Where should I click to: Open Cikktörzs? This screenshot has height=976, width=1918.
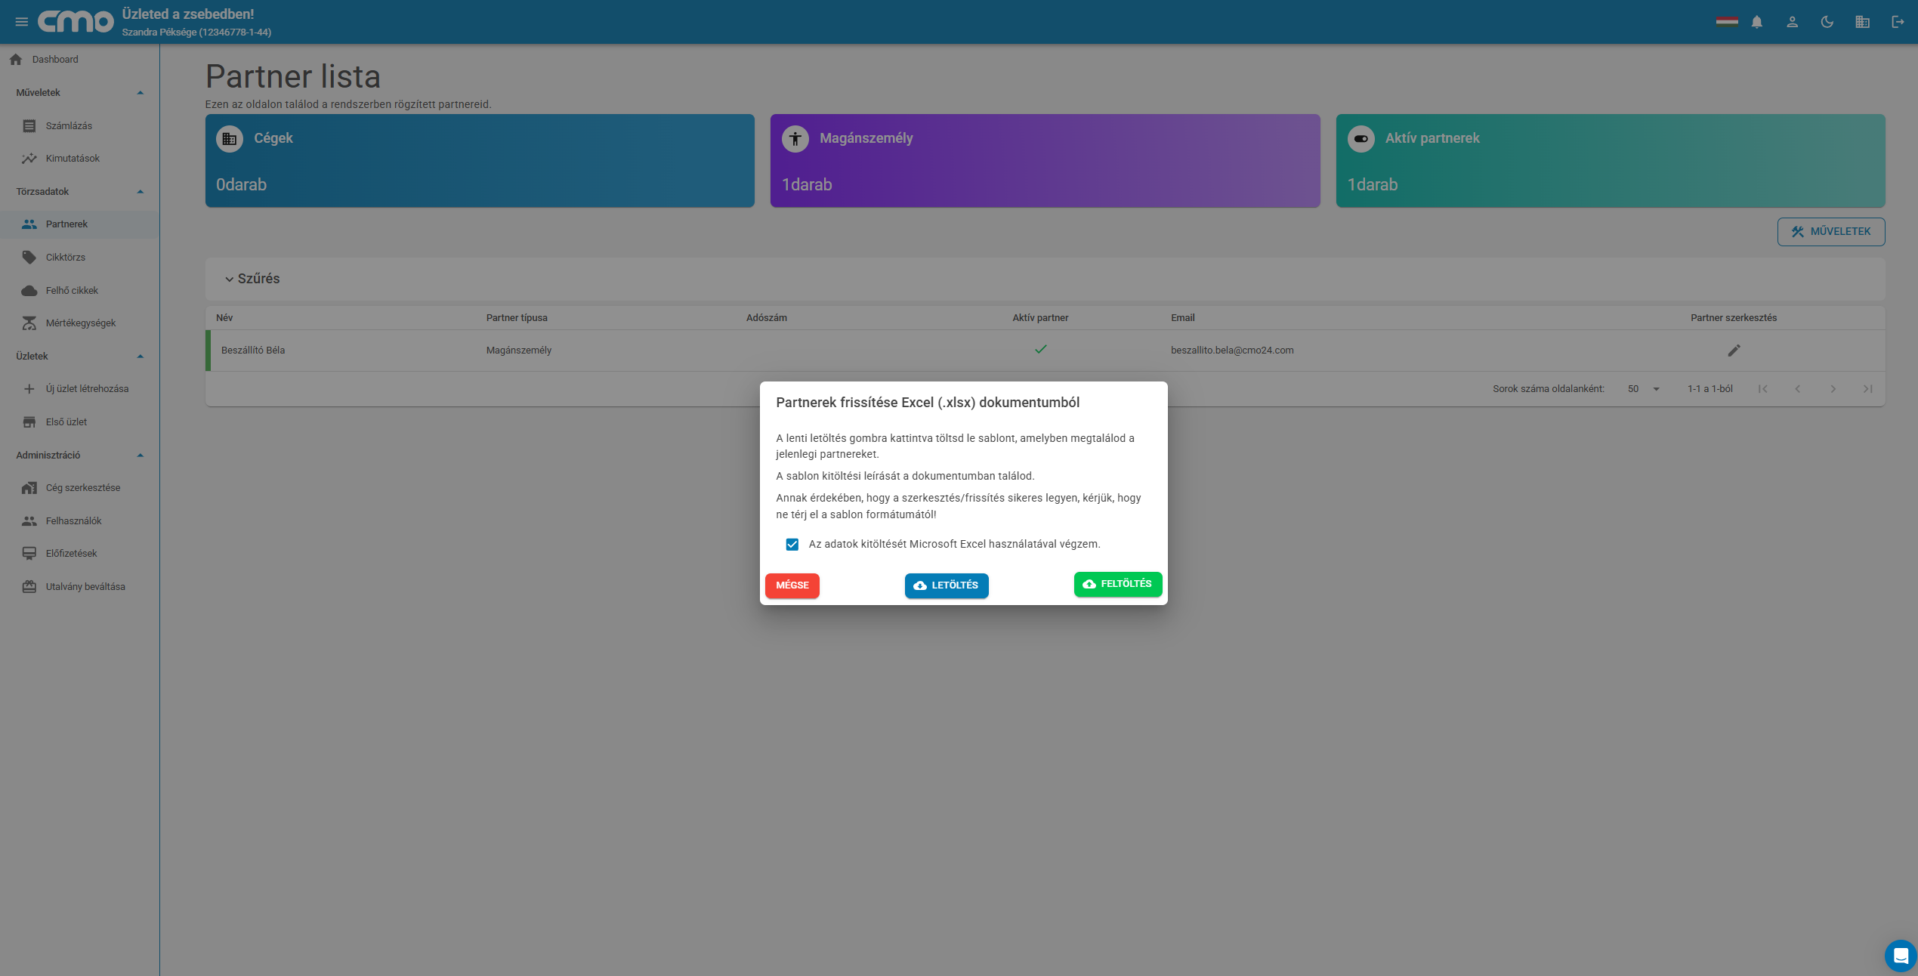point(79,258)
